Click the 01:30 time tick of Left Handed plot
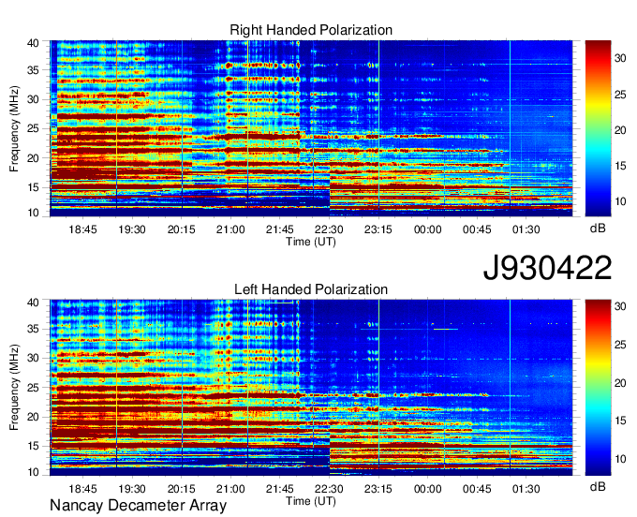The height and width of the screenshot is (517, 637). (x=526, y=489)
